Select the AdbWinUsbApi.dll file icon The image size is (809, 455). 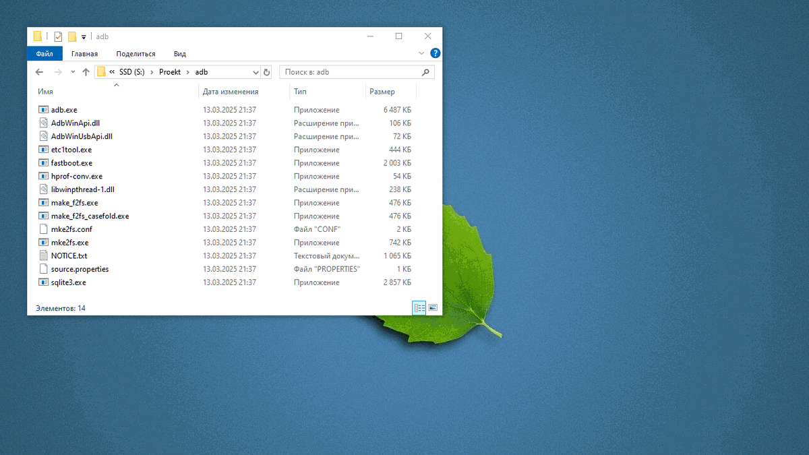tap(44, 136)
